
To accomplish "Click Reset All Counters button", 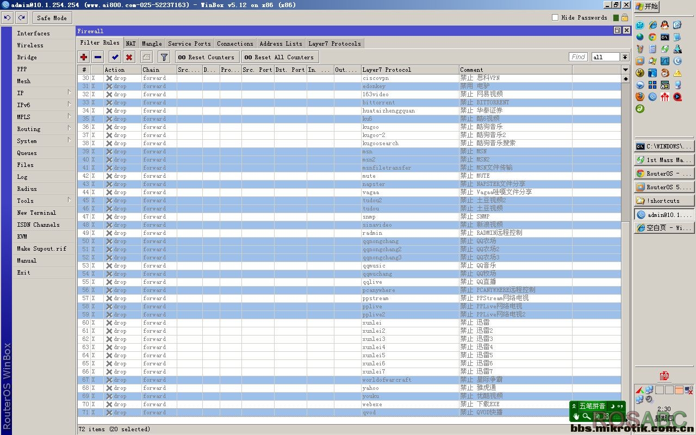I will coord(279,57).
